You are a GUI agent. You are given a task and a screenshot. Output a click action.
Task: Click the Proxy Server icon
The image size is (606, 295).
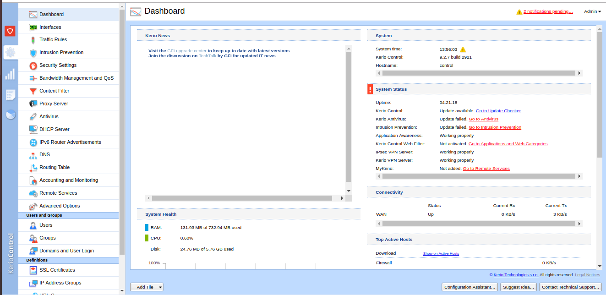tap(33, 104)
